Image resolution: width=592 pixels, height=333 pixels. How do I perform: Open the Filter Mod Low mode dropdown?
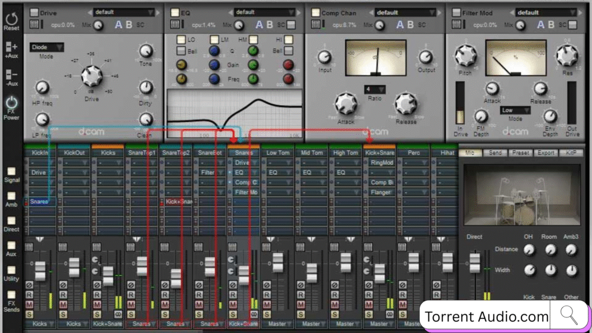(515, 110)
